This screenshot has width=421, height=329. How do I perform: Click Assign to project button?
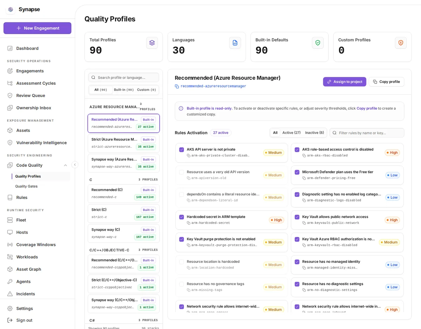345,82
